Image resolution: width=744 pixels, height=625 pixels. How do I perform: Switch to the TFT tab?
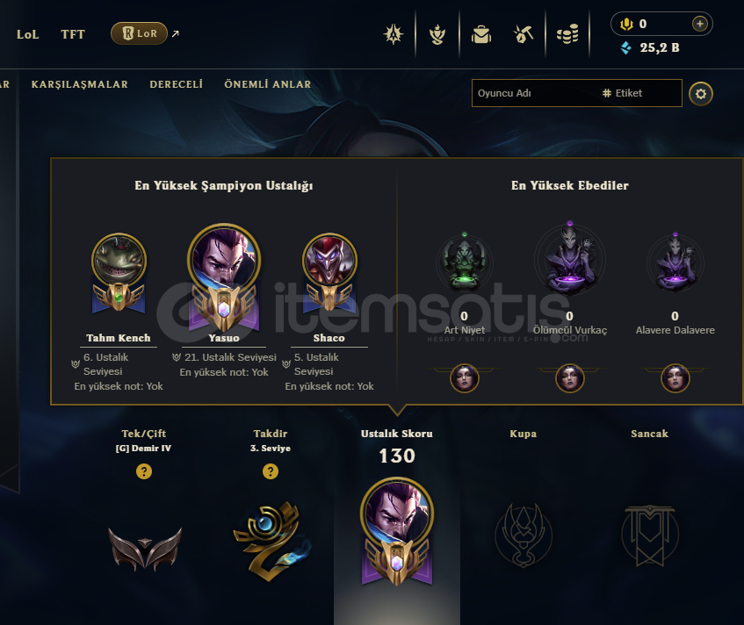point(73,34)
